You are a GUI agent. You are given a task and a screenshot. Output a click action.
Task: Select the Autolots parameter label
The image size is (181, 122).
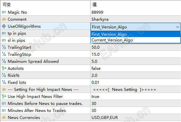click(16, 69)
